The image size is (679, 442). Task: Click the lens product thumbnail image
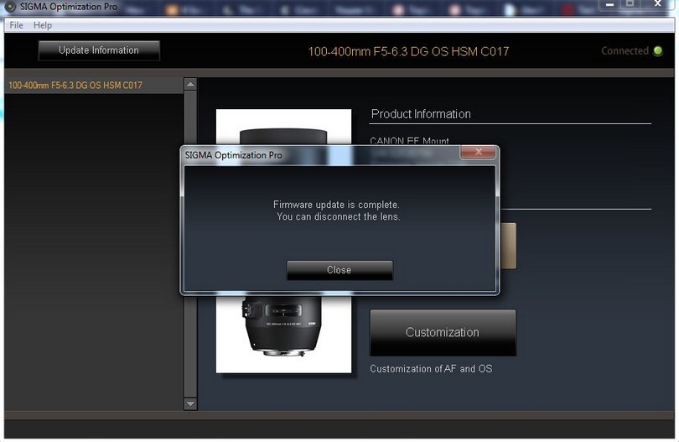pos(283,241)
